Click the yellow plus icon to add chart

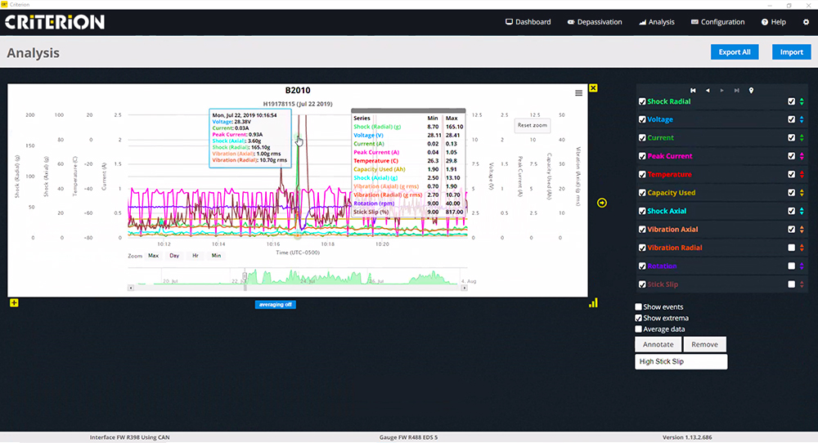pyautogui.click(x=14, y=303)
